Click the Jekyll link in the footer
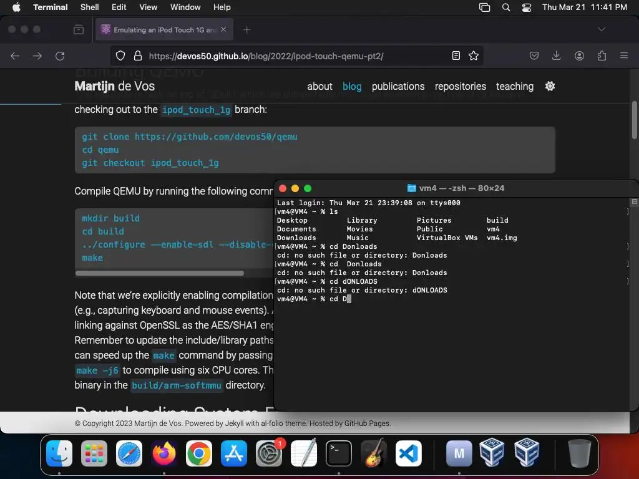 [235, 423]
